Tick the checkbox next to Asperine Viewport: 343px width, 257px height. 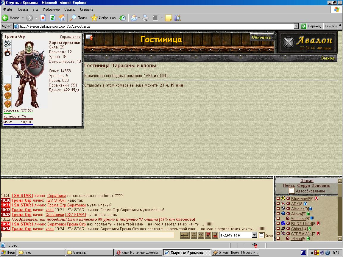278,218
